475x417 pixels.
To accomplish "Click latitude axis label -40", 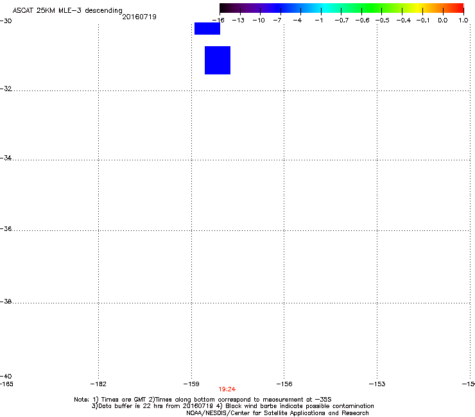I will coord(6,376).
